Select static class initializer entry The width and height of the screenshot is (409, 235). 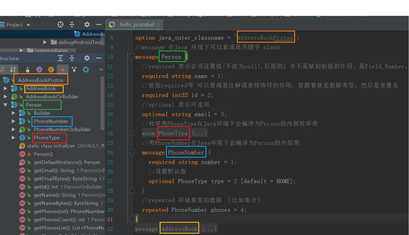(51, 146)
